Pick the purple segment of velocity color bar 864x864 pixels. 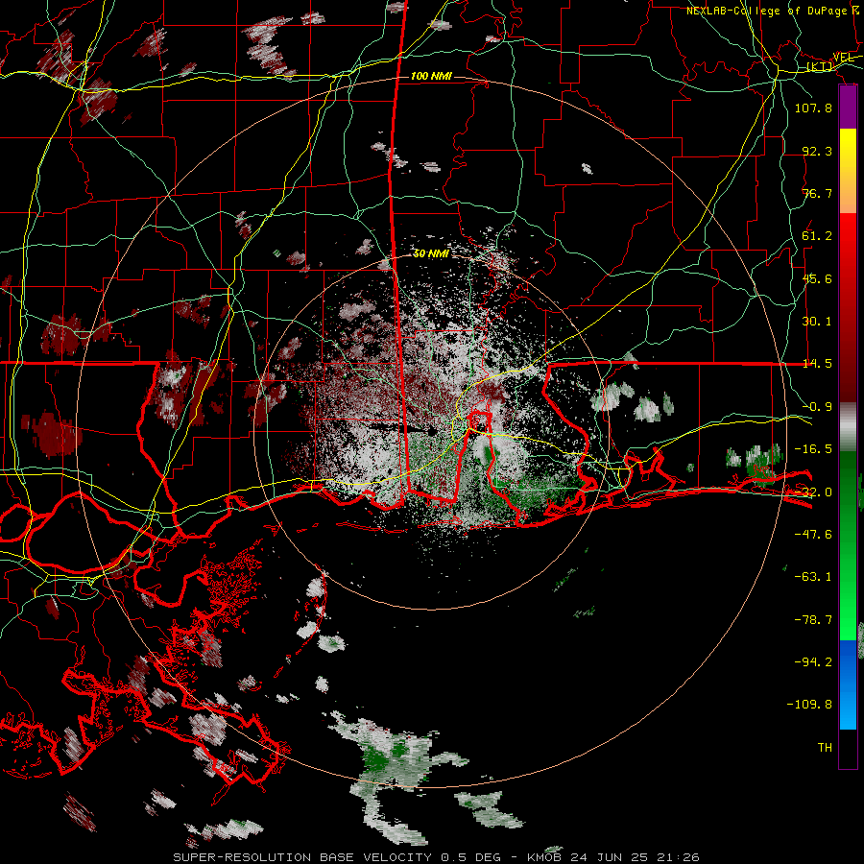coord(848,108)
